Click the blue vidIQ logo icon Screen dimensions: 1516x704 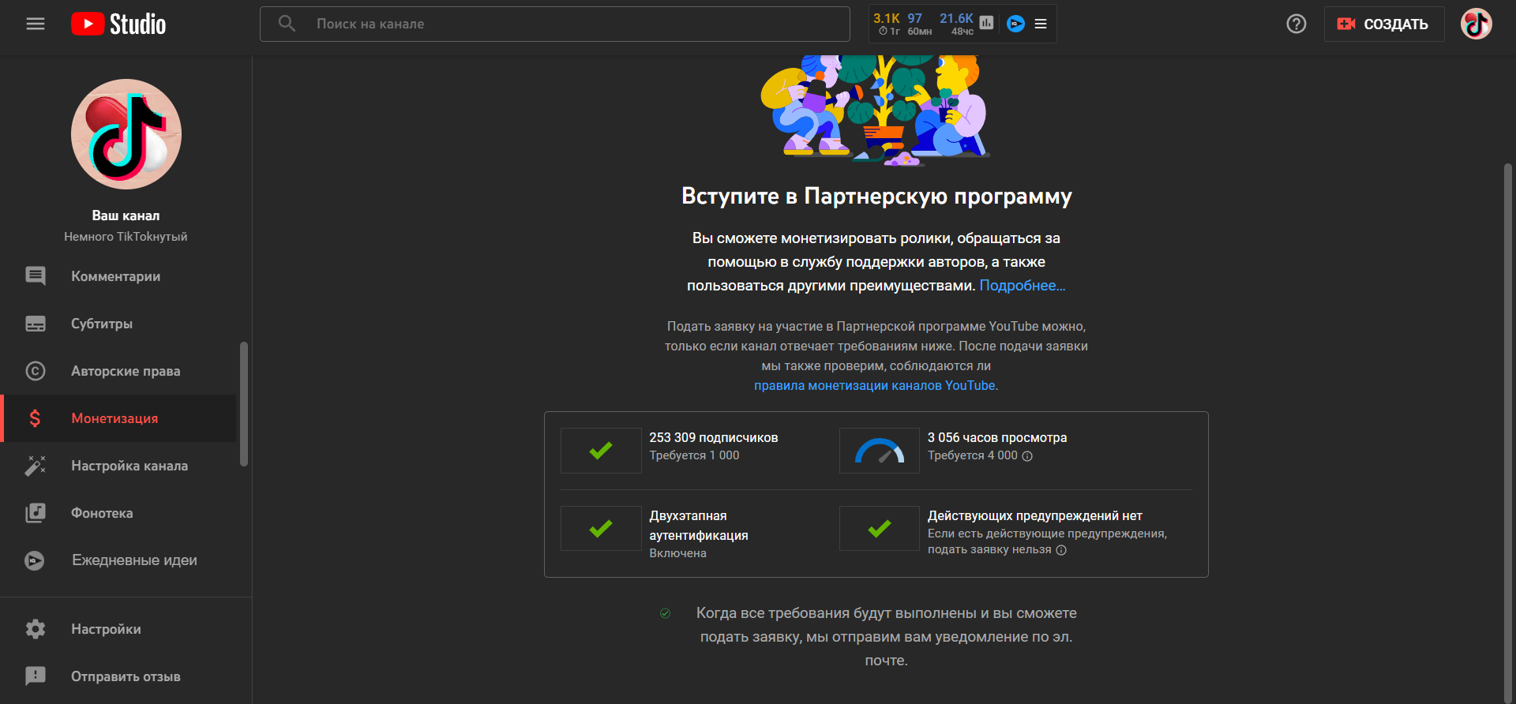(1015, 24)
